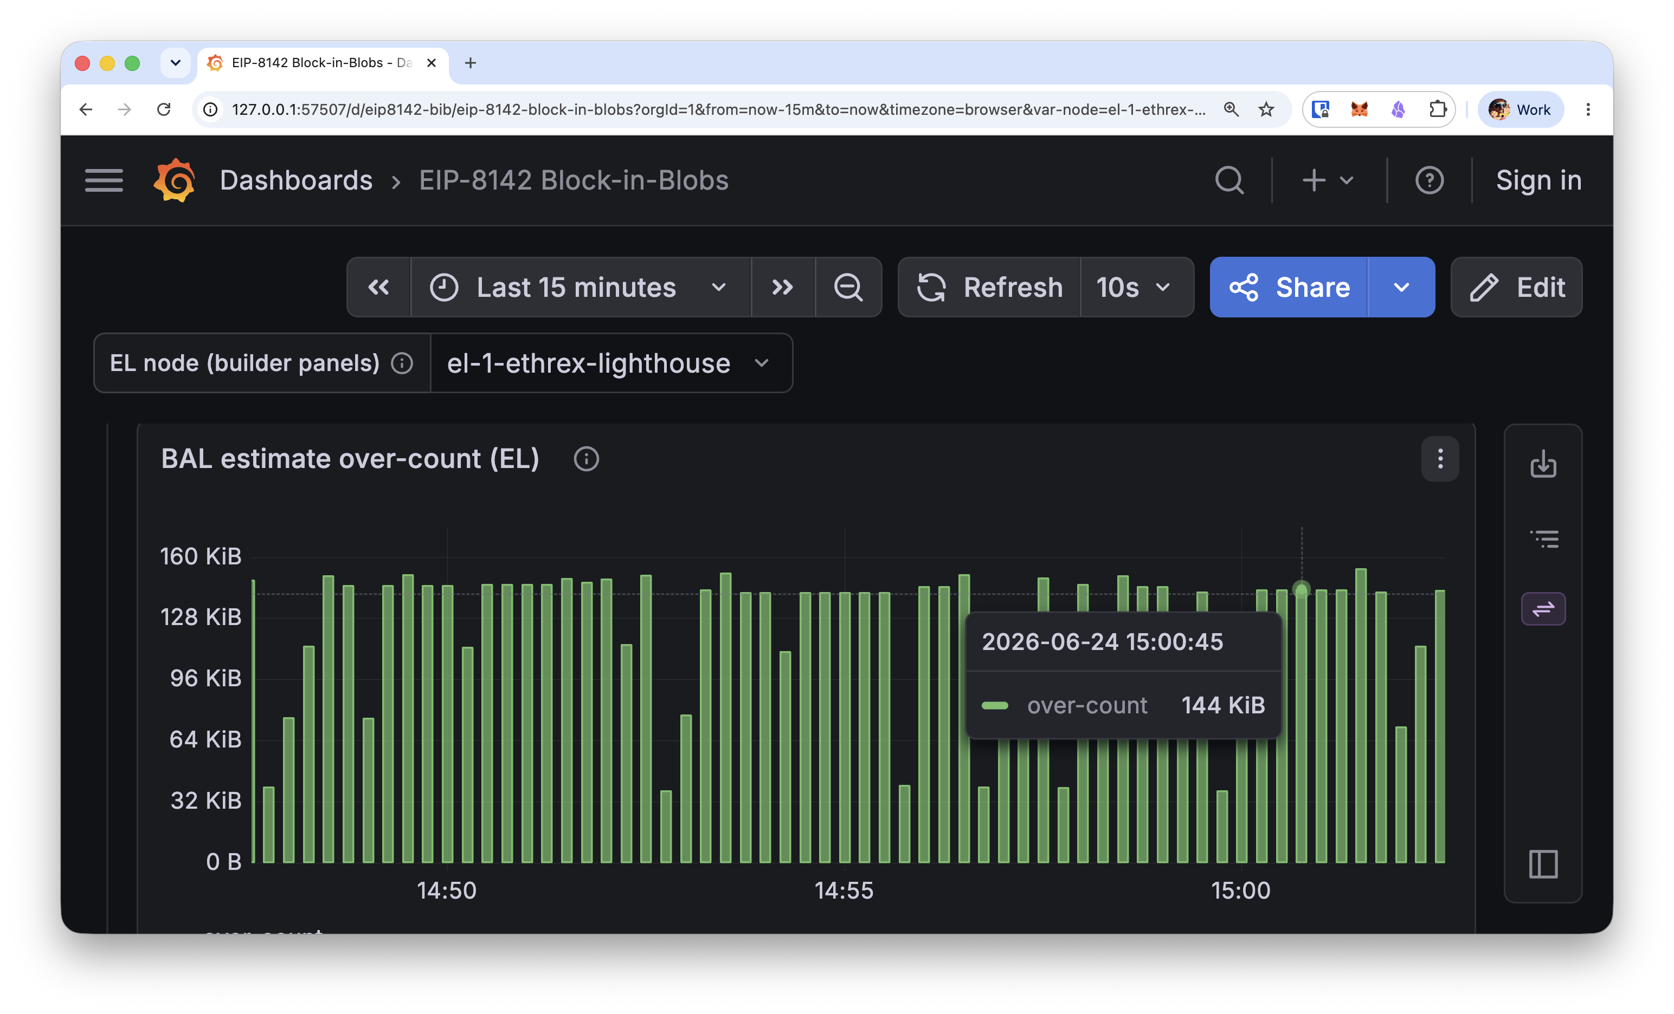Viewport: 1674px width, 1014px height.
Task: Open the 10s auto-refresh interval dropdown
Action: tap(1137, 287)
